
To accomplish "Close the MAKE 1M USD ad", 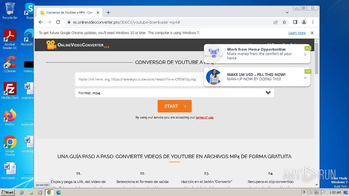I will click(x=305, y=78).
